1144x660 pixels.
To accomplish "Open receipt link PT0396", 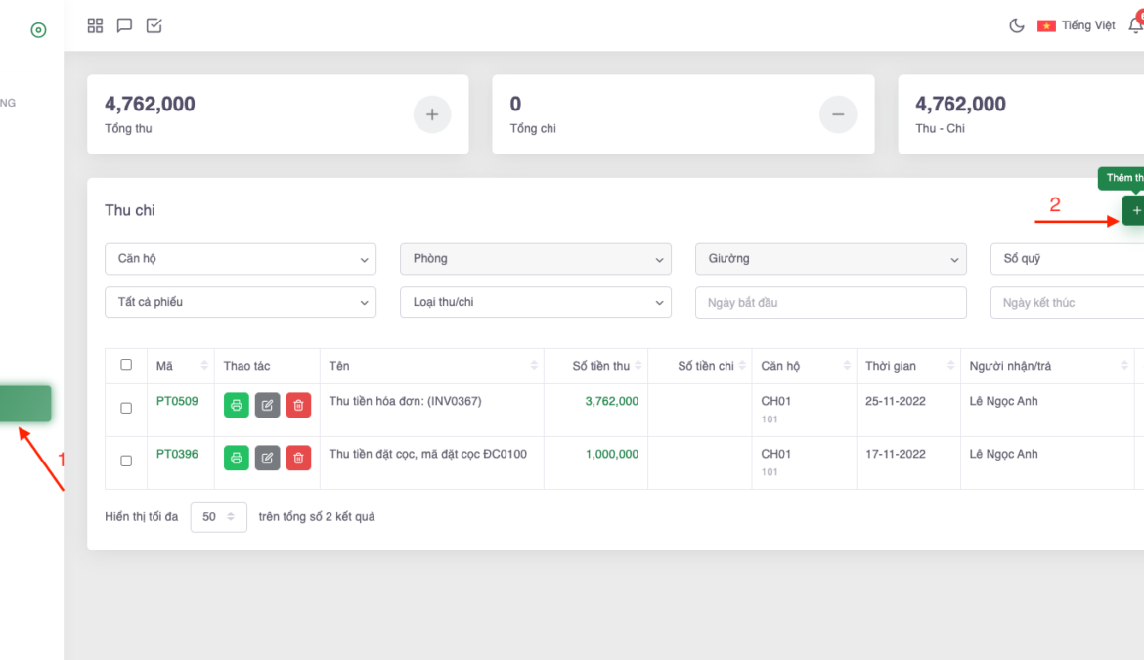I will tap(177, 454).
